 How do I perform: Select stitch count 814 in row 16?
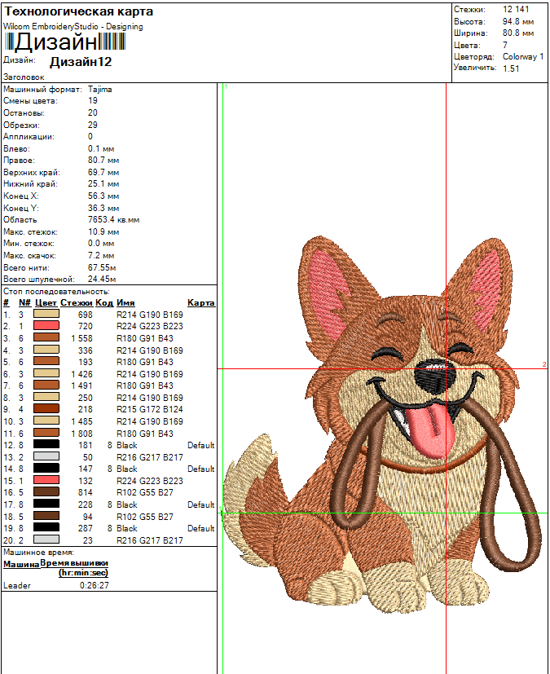click(x=86, y=492)
